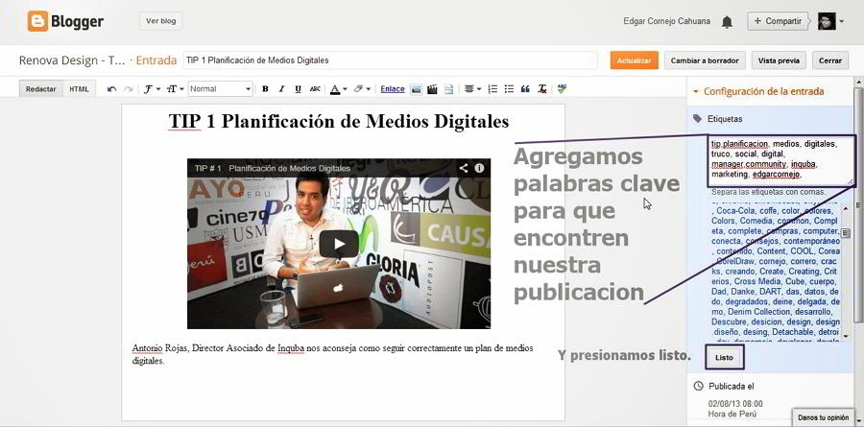The width and height of the screenshot is (864, 427).
Task: Insert a video with the clapperboard icon
Action: pos(433,89)
